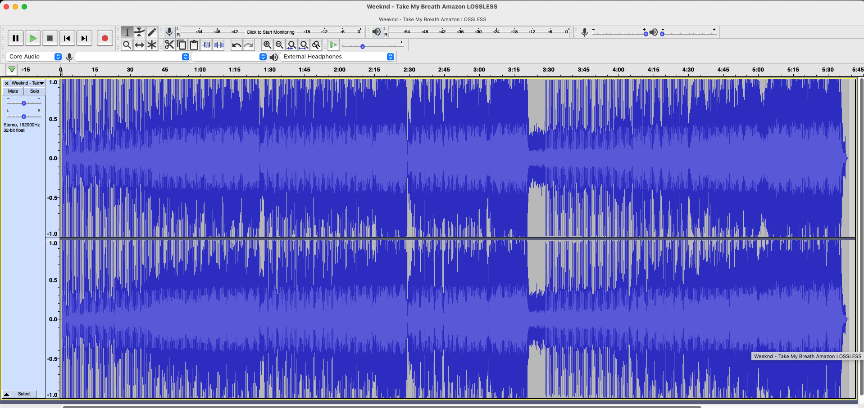Open the Core Audio host dropdown
The width and height of the screenshot is (864, 408).
[x=34, y=57]
